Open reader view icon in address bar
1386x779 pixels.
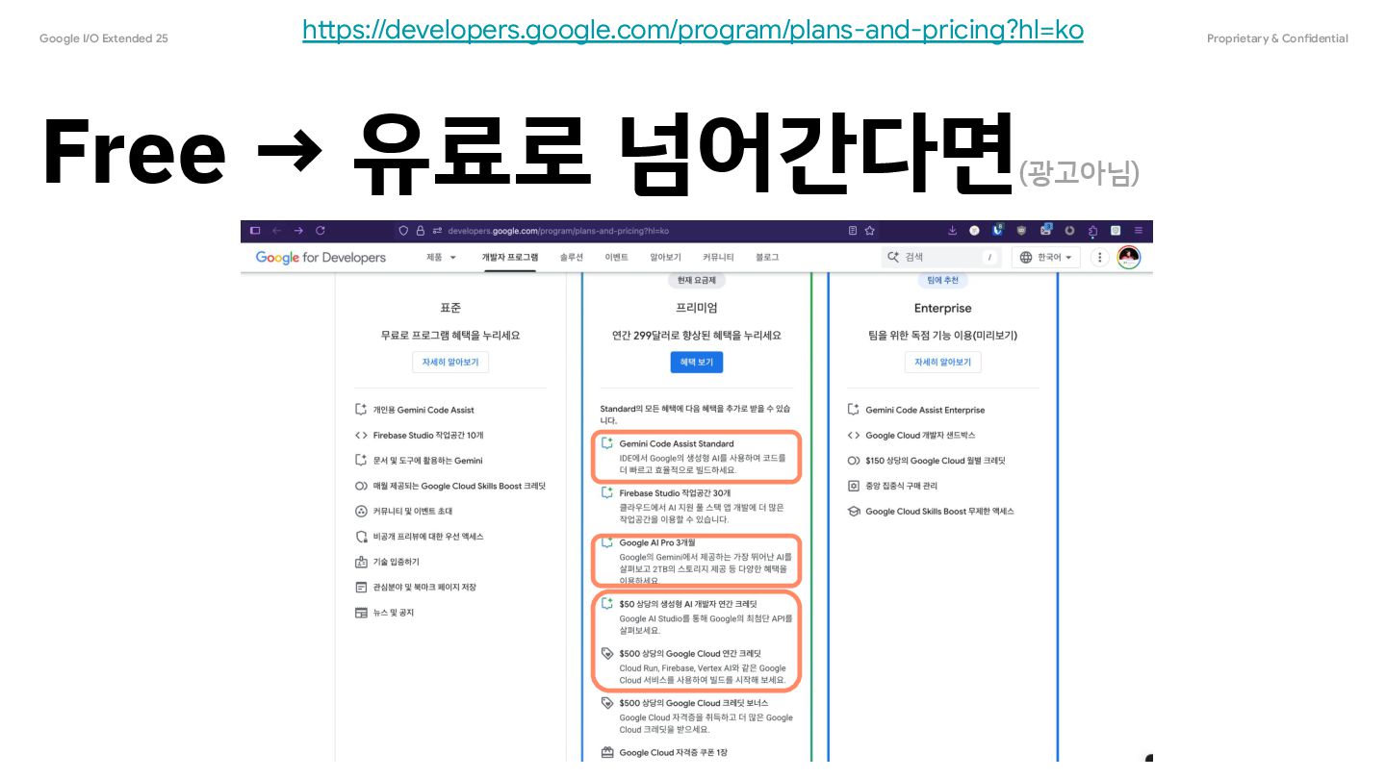853,231
